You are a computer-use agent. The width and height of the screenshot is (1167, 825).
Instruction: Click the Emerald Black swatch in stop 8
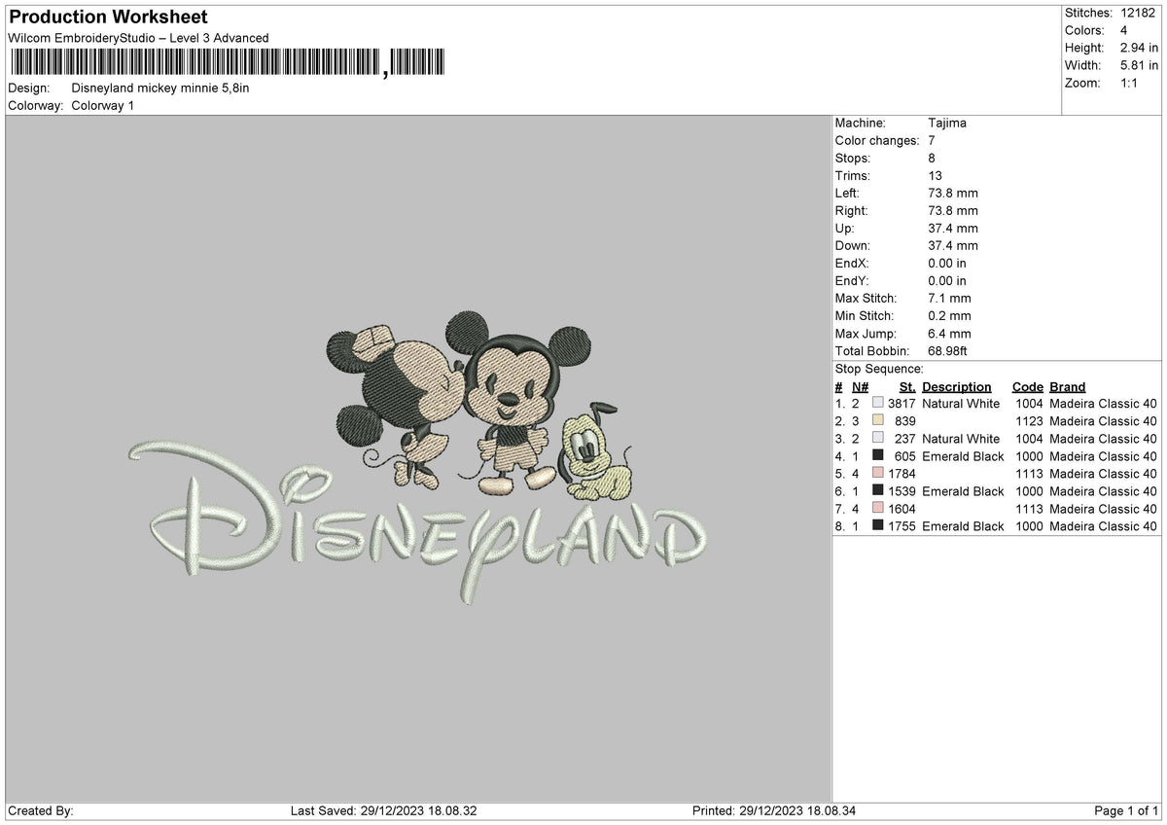pyautogui.click(x=878, y=526)
